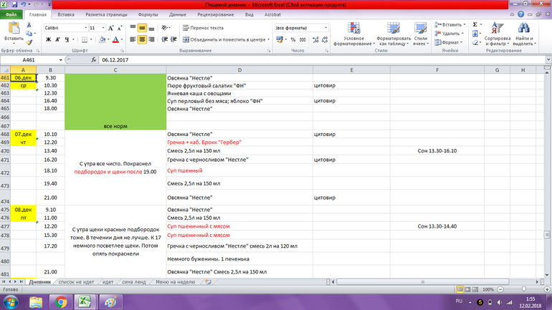Switch to the Формулы ribbon tab

[x=148, y=14]
